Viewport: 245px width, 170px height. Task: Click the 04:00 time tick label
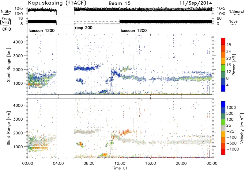[58, 164]
